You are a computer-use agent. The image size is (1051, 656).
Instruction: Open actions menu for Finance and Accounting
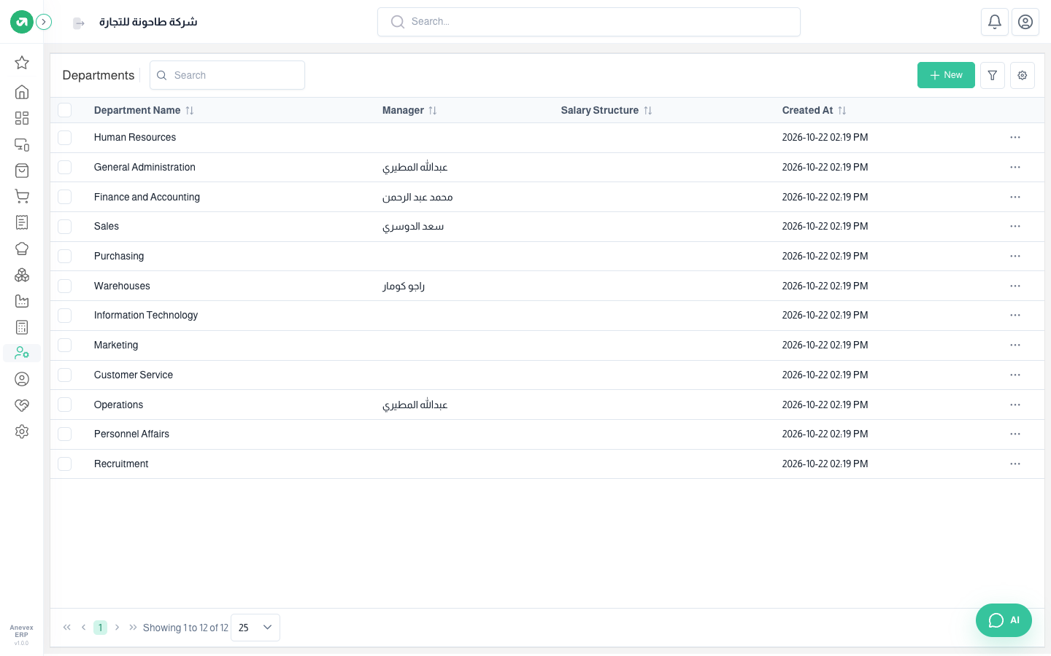tap(1015, 197)
